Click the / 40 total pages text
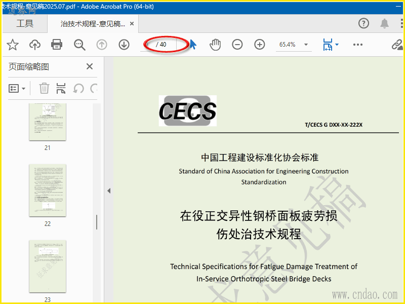 pos(161,45)
